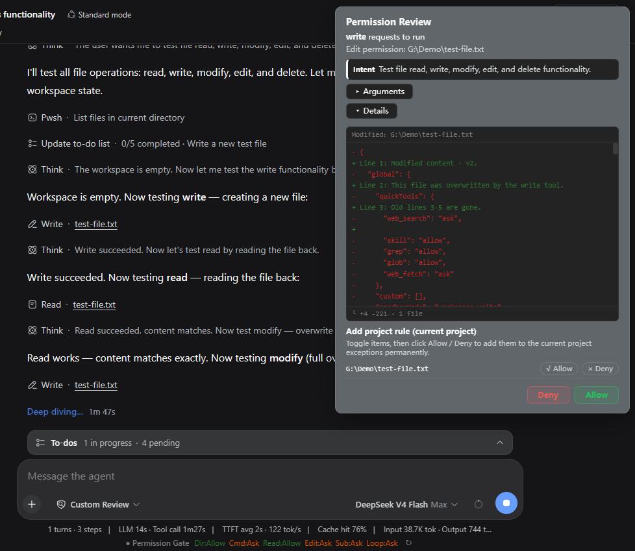The width and height of the screenshot is (635, 551).
Task: Click the Think icon beside 'The workspace is empty'
Action: click(x=32, y=169)
